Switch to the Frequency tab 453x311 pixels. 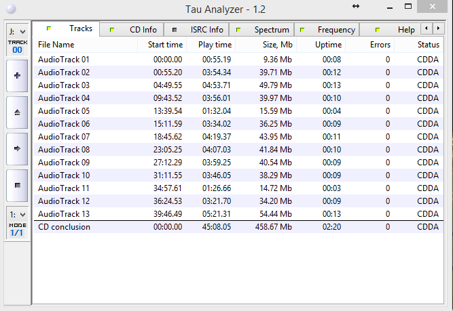pyautogui.click(x=327, y=30)
